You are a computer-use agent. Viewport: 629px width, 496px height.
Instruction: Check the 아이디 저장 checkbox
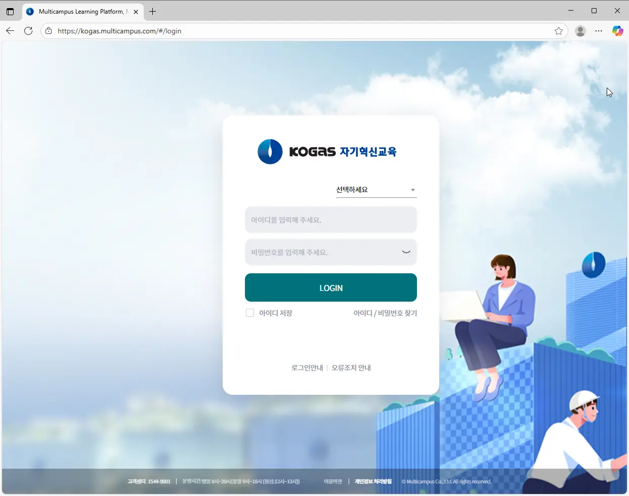tap(250, 313)
